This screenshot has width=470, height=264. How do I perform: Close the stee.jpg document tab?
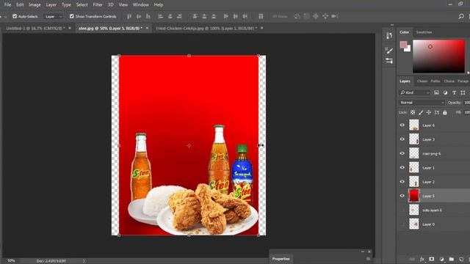(147, 28)
